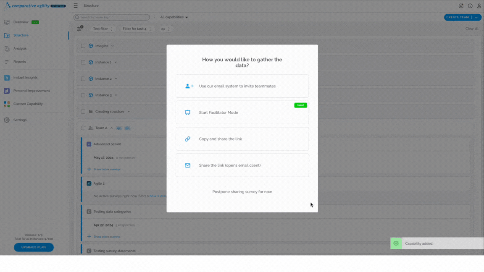Click the filter settings sliders icon
Screen dimensions: 484x272
pyautogui.click(x=80, y=29)
